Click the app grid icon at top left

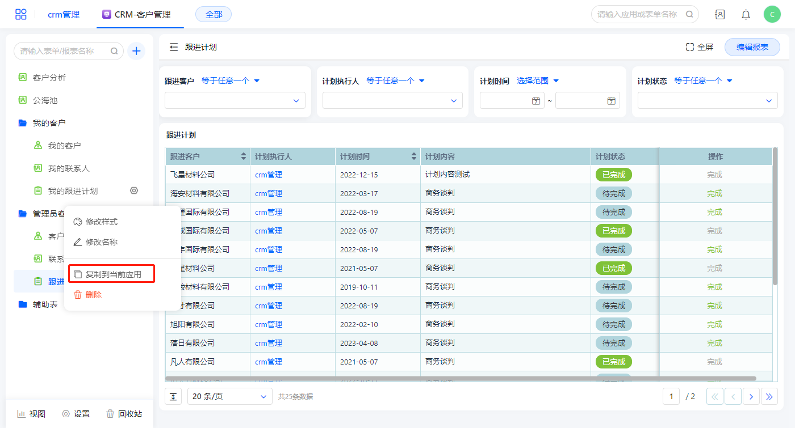pyautogui.click(x=21, y=14)
